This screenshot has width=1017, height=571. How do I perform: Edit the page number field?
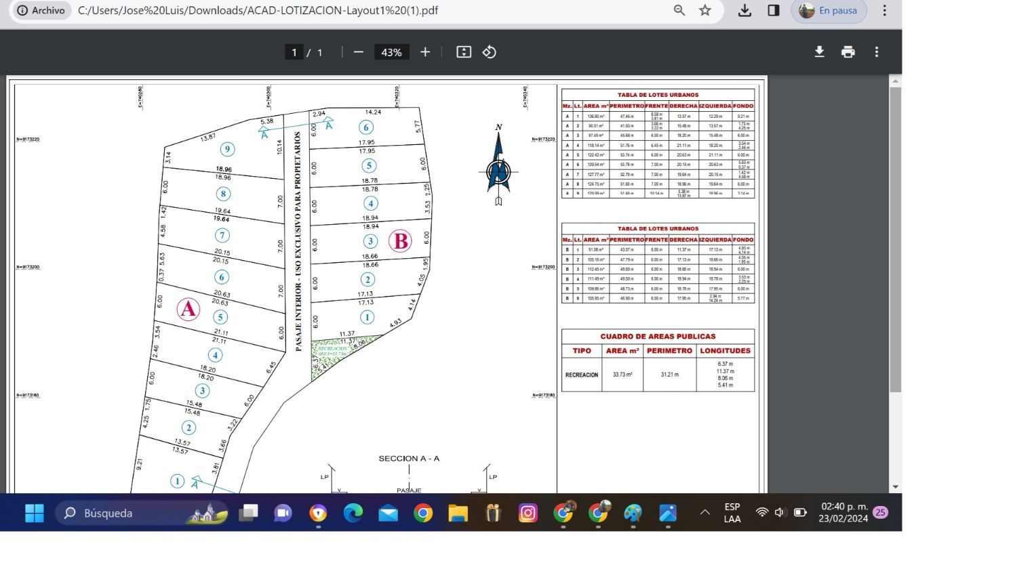click(x=294, y=52)
